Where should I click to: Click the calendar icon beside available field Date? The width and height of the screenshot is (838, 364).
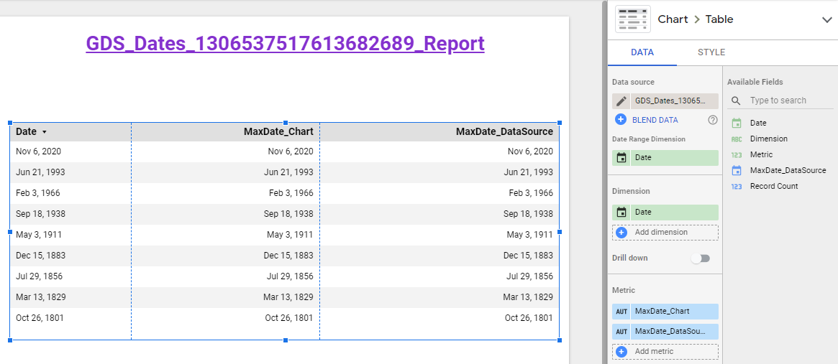click(x=737, y=123)
